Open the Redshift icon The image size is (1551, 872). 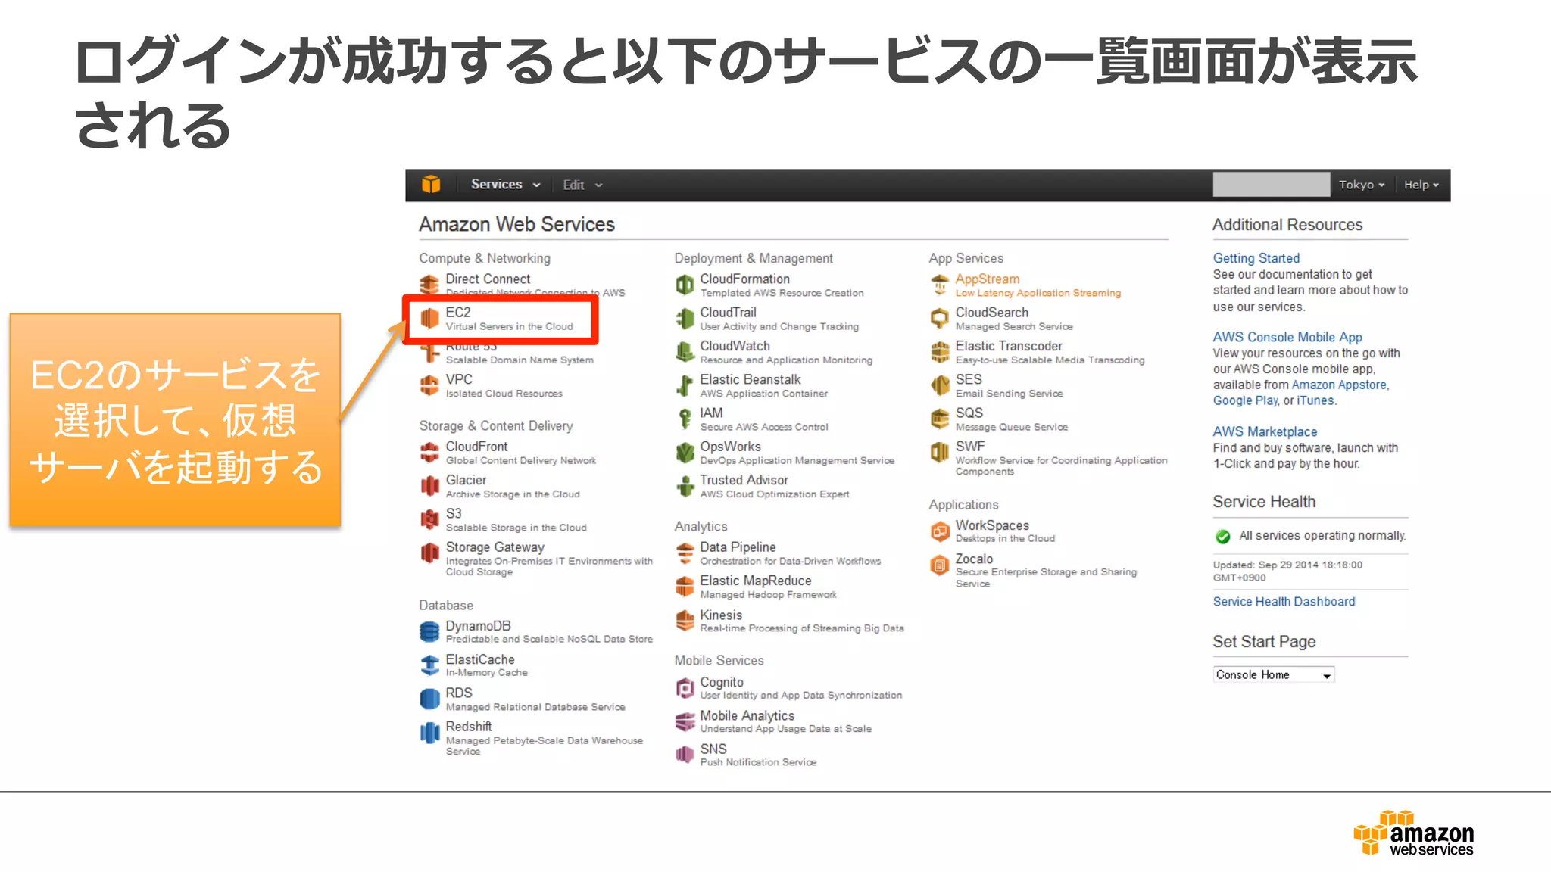coord(429,732)
